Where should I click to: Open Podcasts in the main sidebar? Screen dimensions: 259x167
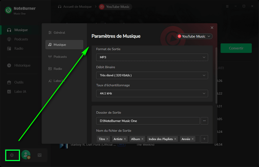pyautogui.click(x=17, y=39)
